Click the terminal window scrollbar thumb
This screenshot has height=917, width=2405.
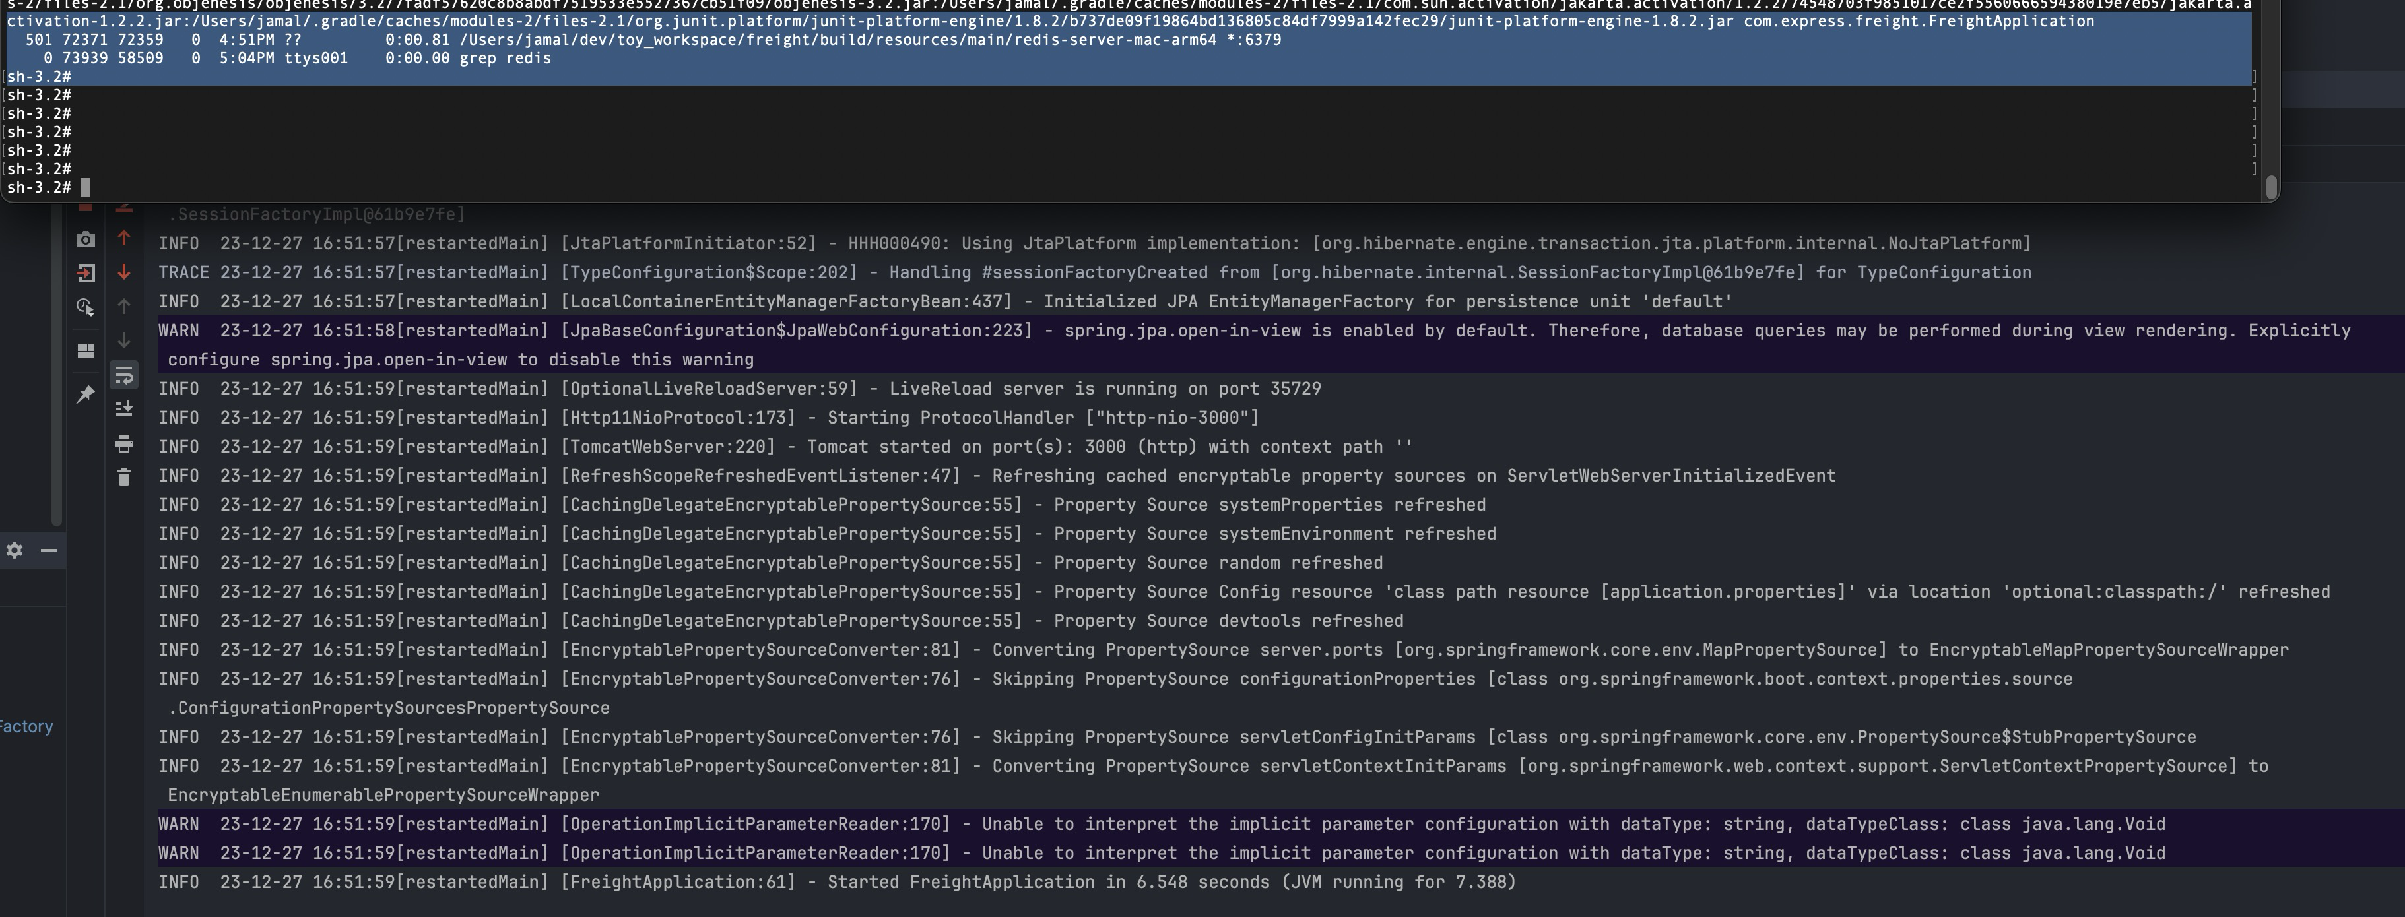[2272, 187]
